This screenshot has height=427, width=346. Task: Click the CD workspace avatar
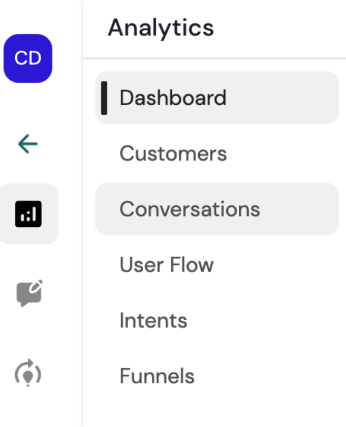click(x=28, y=58)
